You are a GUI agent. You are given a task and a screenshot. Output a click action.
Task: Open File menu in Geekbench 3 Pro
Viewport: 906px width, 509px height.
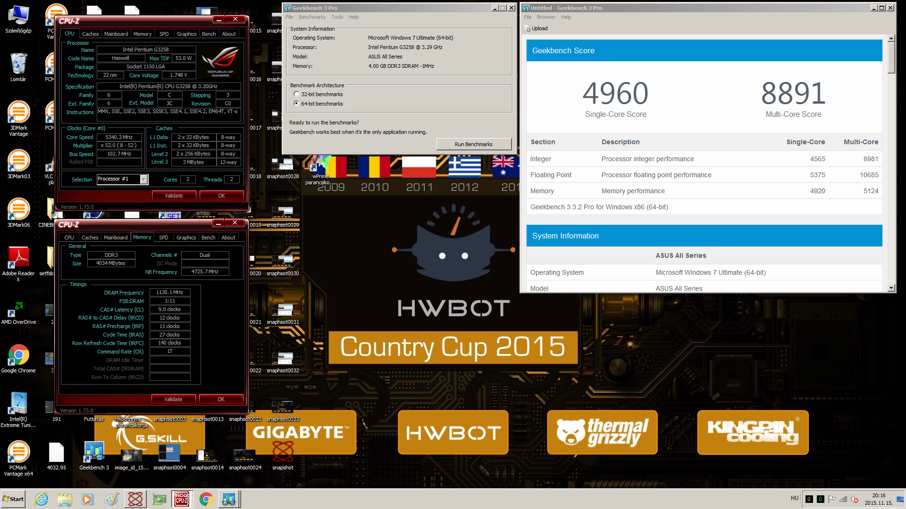click(x=289, y=17)
